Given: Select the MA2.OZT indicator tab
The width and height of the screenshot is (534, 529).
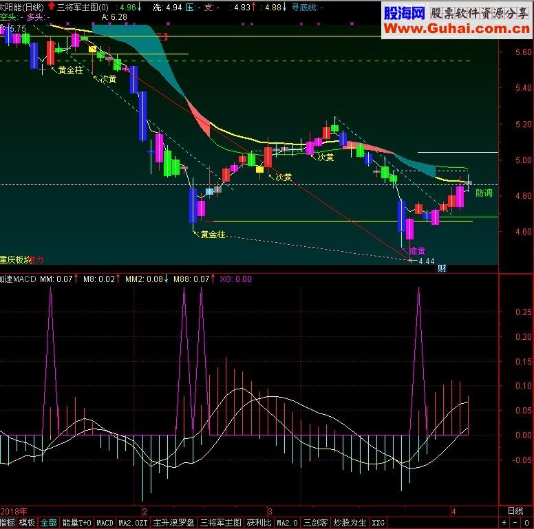Looking at the screenshot, I should click(x=133, y=523).
